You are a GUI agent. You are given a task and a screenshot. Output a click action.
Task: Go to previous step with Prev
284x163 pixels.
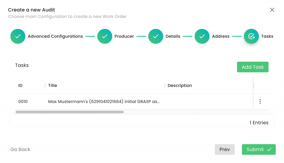tap(225, 149)
